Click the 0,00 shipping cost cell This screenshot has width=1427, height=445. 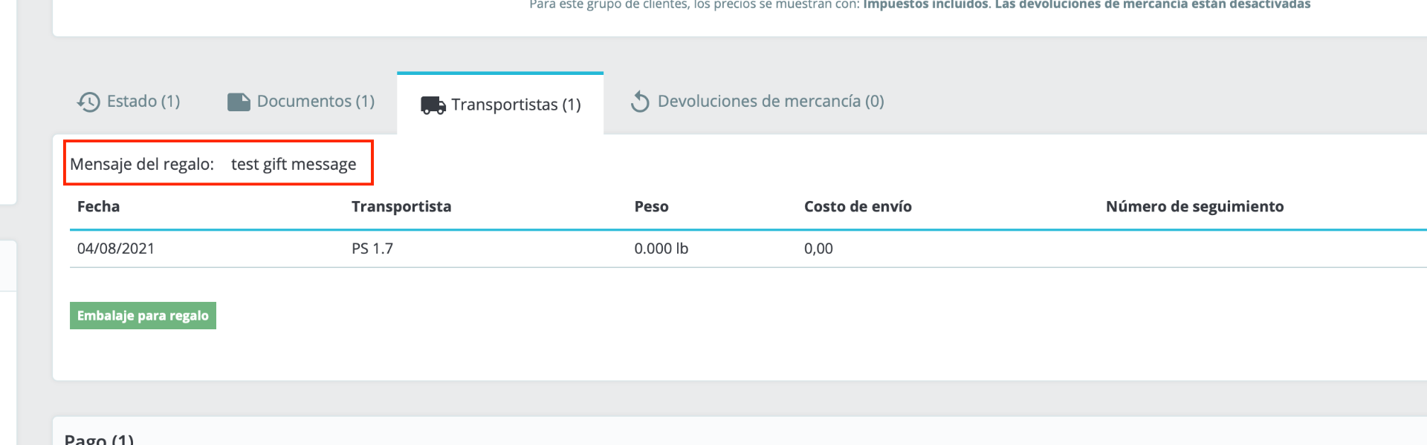coord(818,249)
